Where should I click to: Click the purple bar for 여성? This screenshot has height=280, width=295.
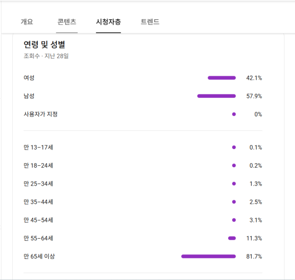pos(222,78)
